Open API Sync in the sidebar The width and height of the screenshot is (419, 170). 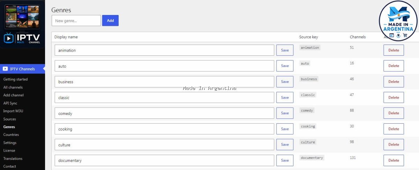coord(10,103)
